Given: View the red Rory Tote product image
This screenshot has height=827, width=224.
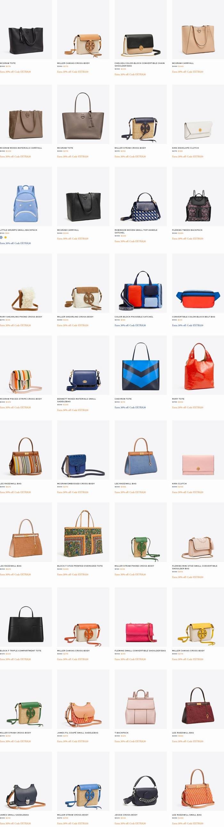Looking at the screenshot, I should pos(198,365).
